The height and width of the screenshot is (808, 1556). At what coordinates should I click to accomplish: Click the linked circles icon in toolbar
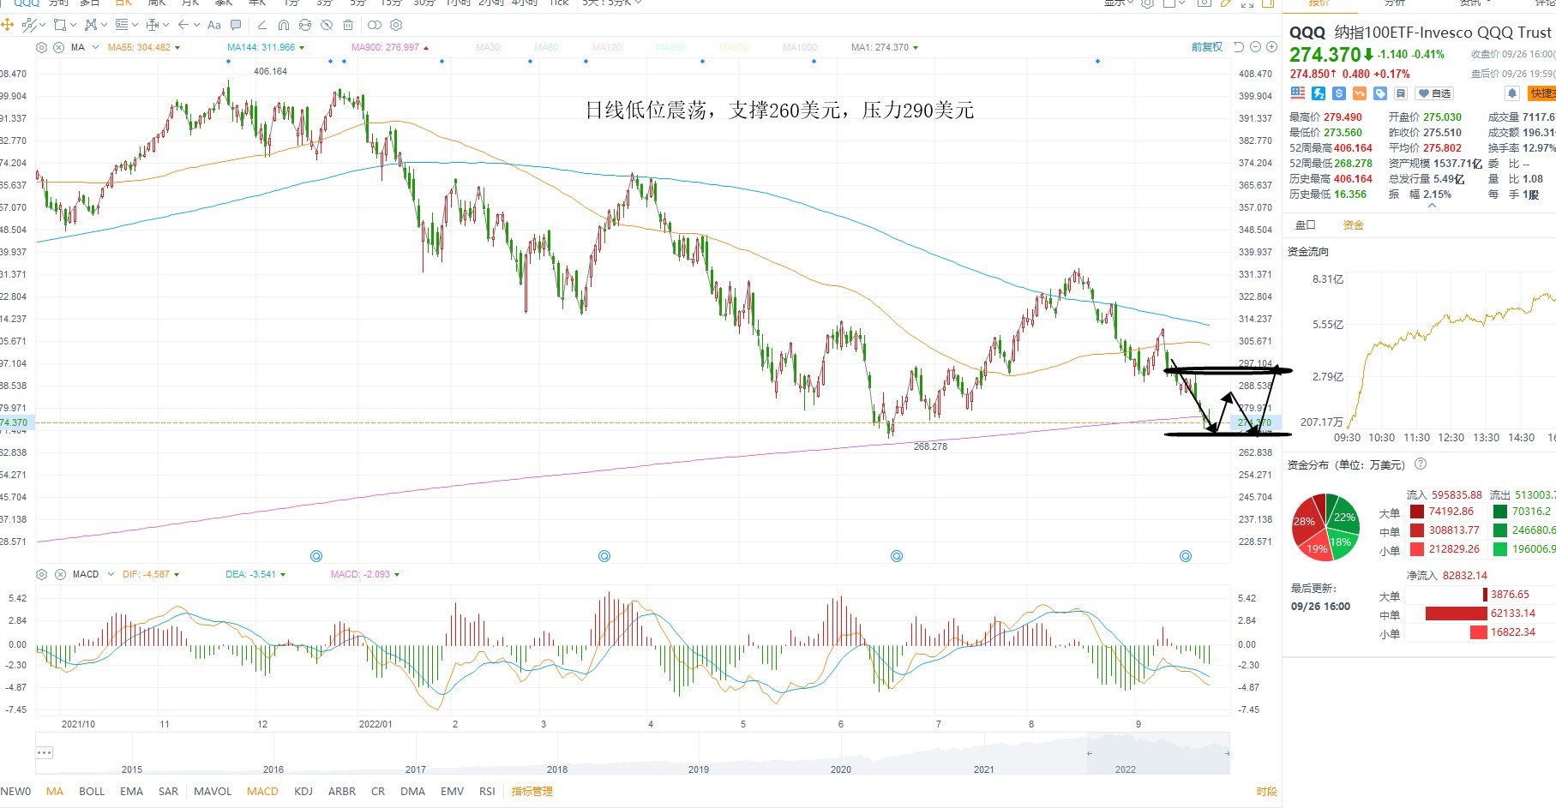[x=375, y=25]
